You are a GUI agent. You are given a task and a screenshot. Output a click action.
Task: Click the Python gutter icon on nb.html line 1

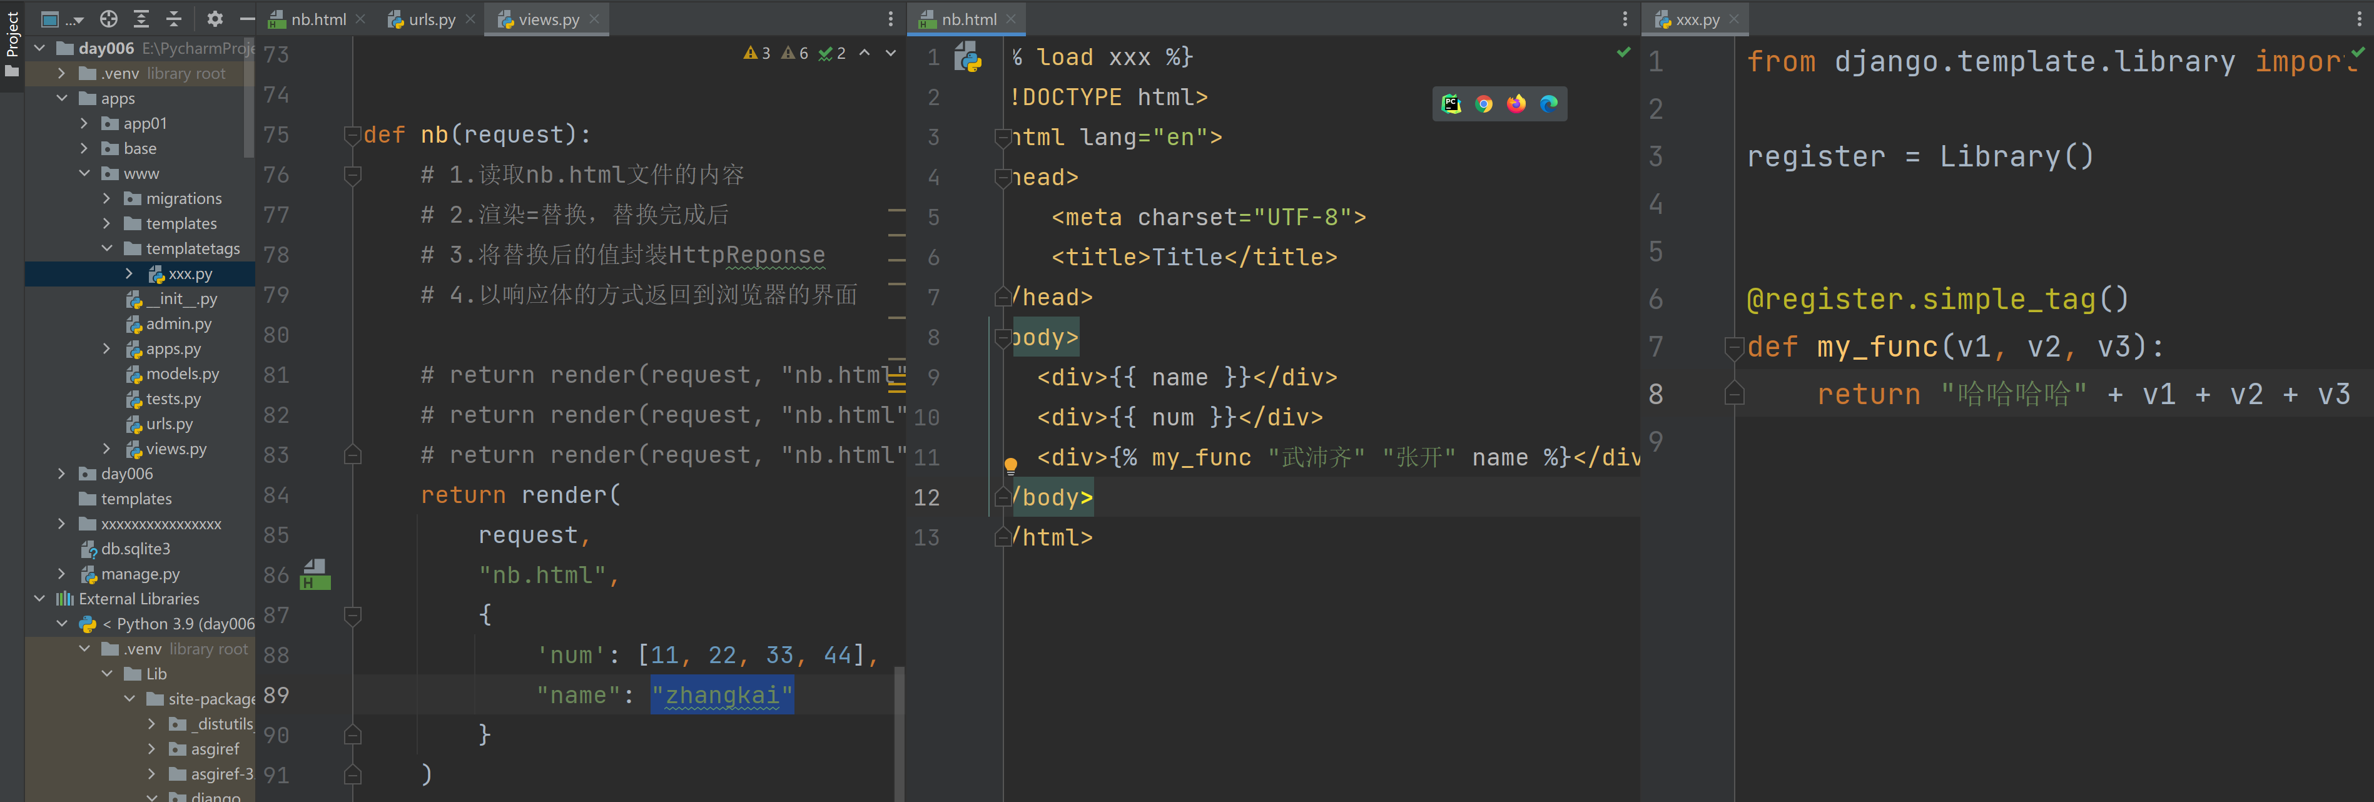968,57
